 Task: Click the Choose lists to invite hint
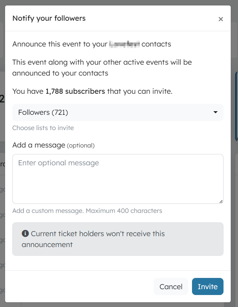[x=43, y=128]
